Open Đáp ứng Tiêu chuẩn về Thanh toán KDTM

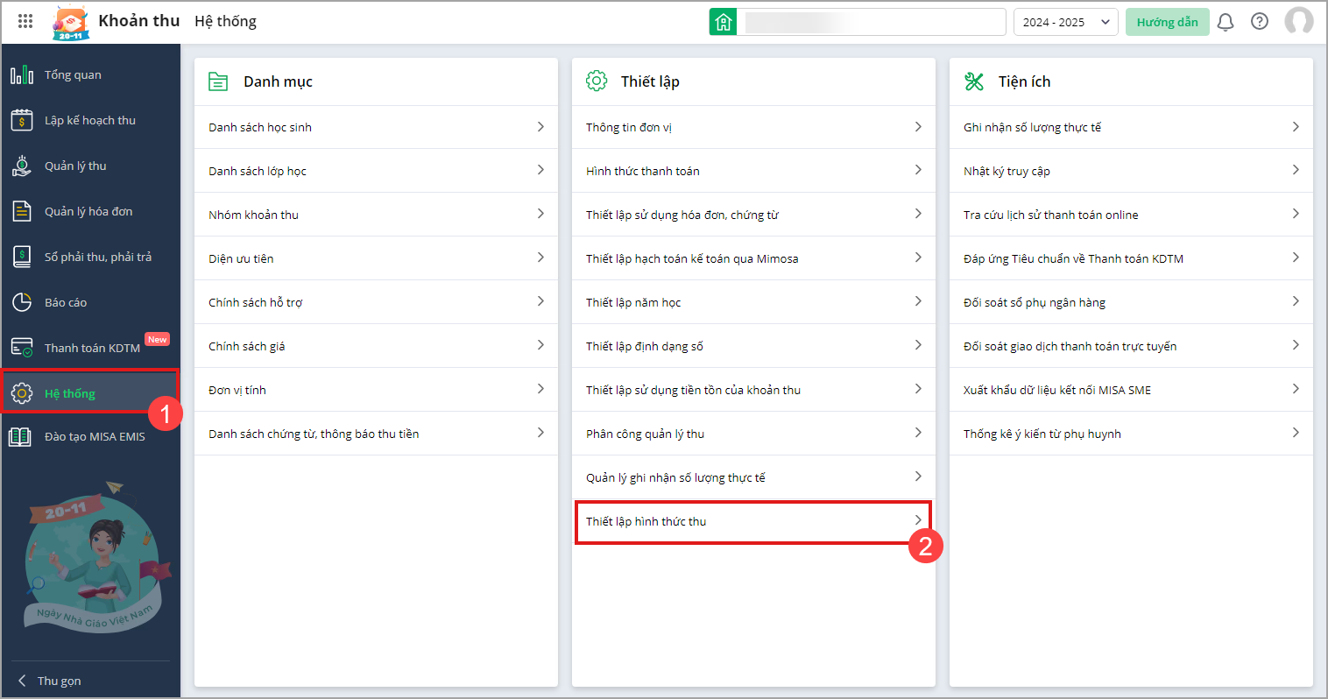coord(1131,258)
